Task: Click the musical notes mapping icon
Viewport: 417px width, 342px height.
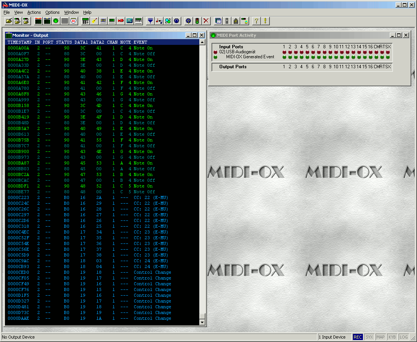Action: coord(159,21)
